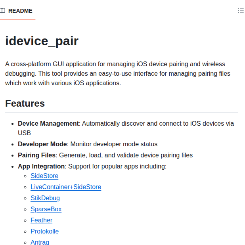245x245 pixels.
Task: Click the Pairing Files bold text
Action: (37, 155)
